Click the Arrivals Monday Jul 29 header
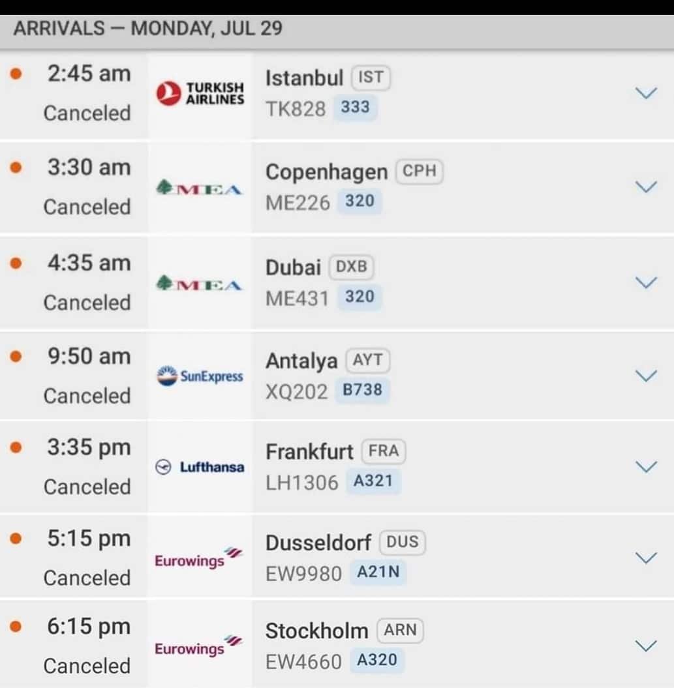Screen dimensions: 674x688 coord(148,29)
